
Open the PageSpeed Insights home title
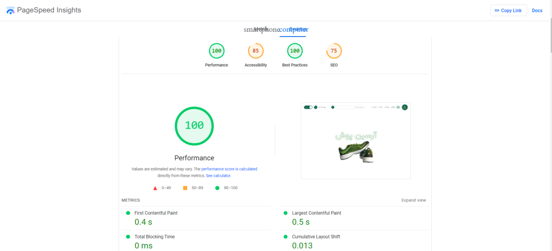coord(49,10)
